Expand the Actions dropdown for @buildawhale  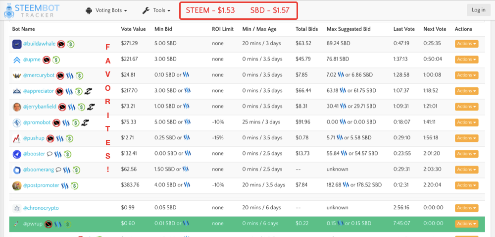pyautogui.click(x=466, y=44)
